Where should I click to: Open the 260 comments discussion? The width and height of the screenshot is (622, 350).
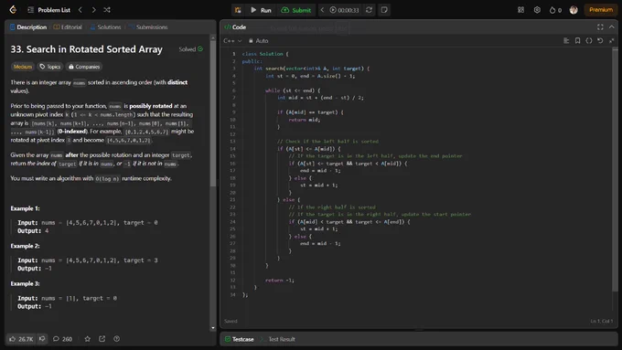click(x=63, y=339)
